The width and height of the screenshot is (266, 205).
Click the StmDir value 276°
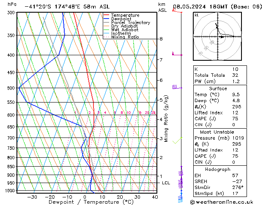tap(238, 187)
